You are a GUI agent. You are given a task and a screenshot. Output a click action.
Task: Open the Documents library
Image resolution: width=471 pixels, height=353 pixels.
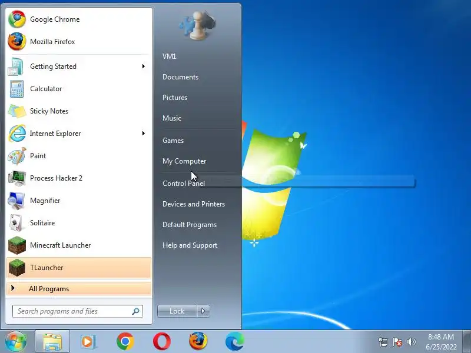click(181, 77)
